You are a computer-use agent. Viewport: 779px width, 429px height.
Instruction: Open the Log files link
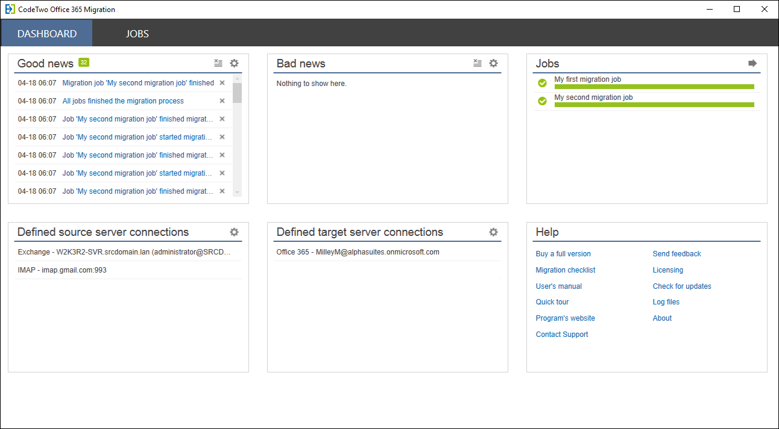(x=666, y=302)
